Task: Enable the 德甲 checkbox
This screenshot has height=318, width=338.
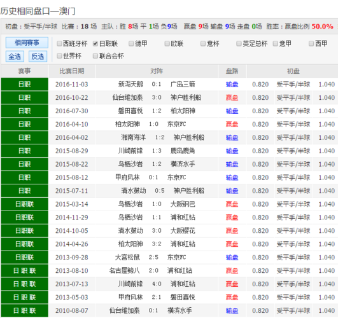Action: [x=131, y=44]
